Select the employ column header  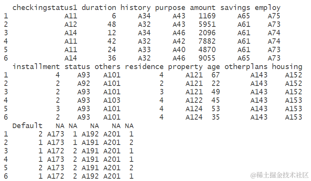coord(268,8)
